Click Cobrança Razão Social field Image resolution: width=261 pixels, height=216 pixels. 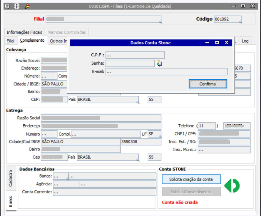54,61
